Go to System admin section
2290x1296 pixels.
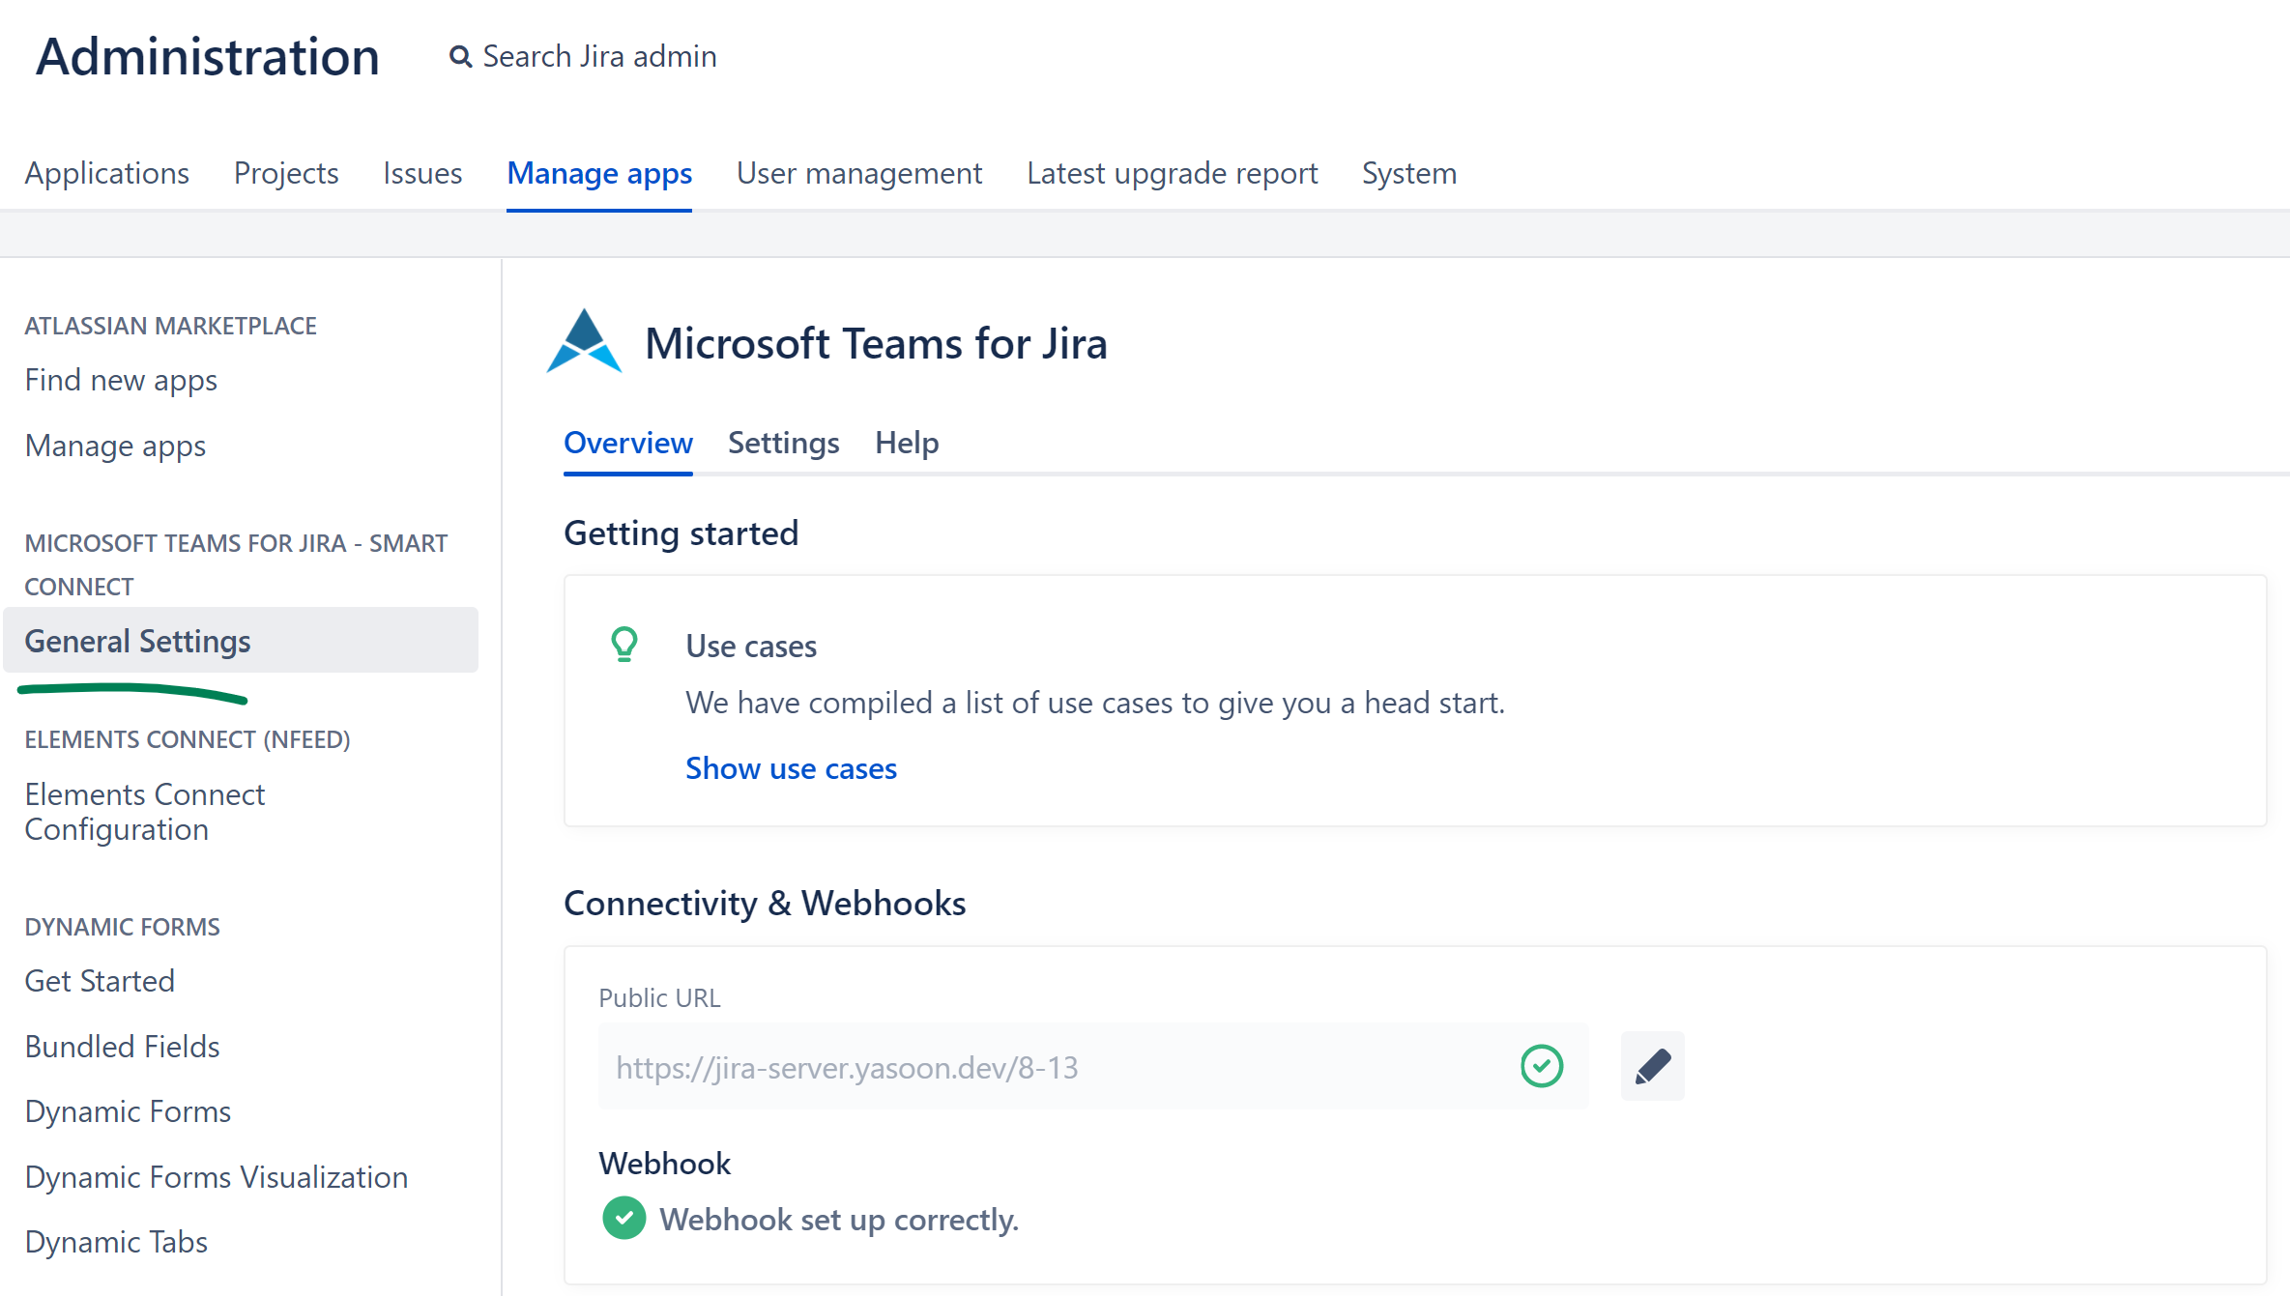point(1408,173)
